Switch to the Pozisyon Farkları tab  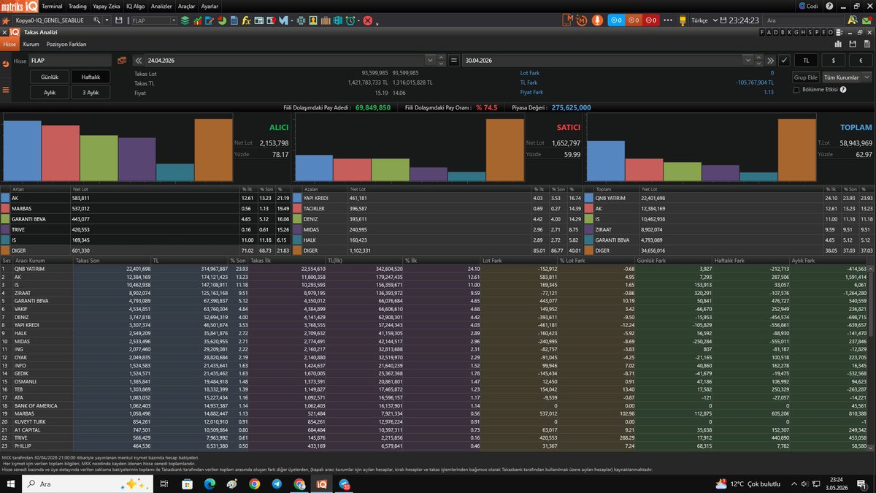click(66, 45)
